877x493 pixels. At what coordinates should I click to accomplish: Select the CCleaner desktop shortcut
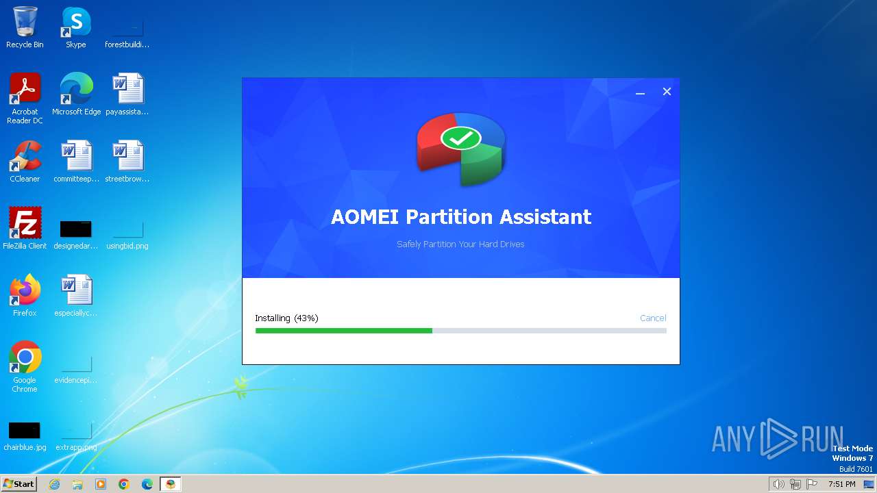pyautogui.click(x=25, y=162)
